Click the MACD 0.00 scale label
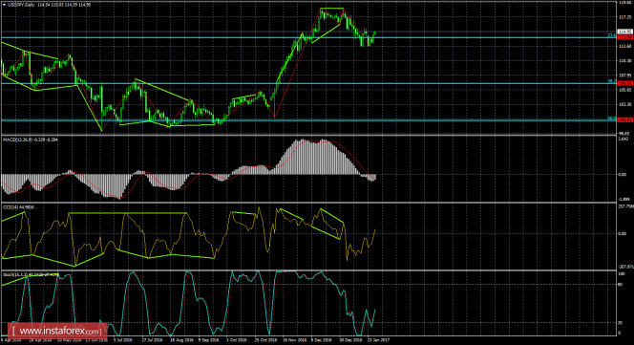 [x=623, y=175]
